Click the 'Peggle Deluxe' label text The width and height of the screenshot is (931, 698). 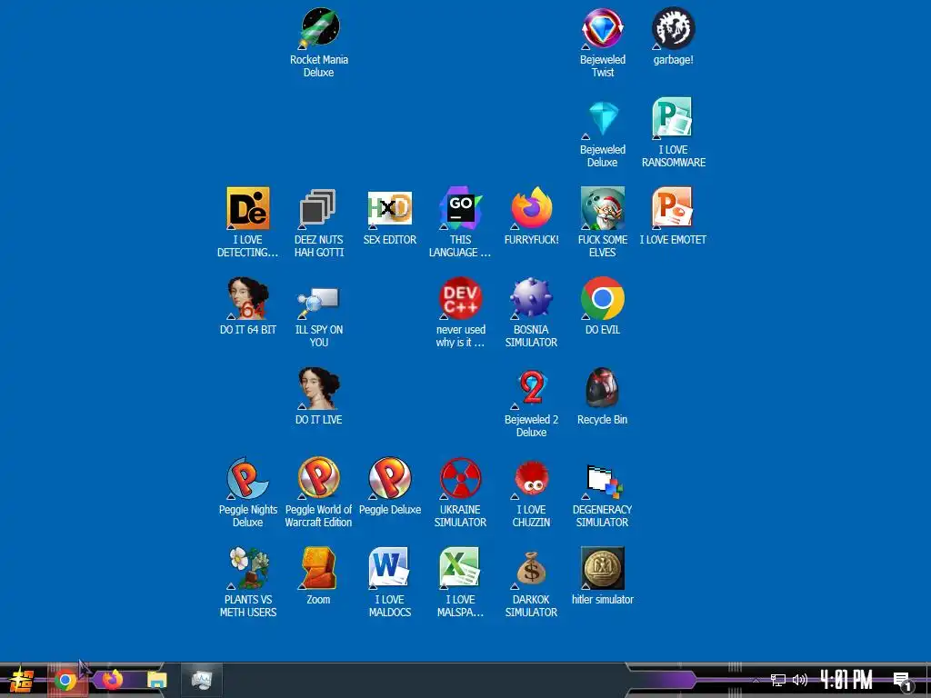390,510
